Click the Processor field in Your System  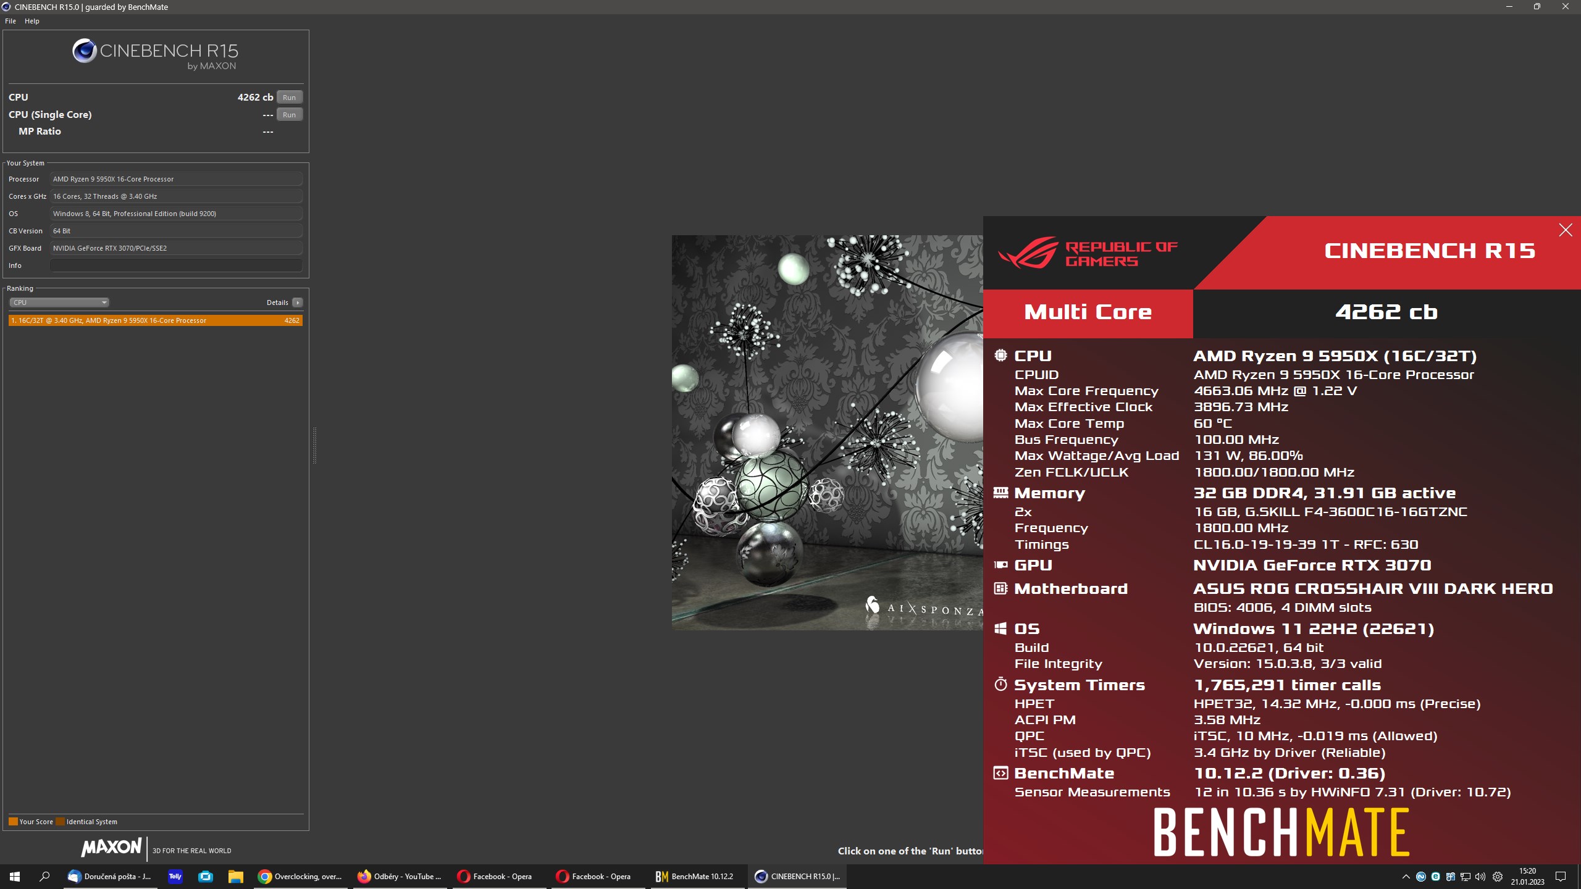tap(176, 179)
